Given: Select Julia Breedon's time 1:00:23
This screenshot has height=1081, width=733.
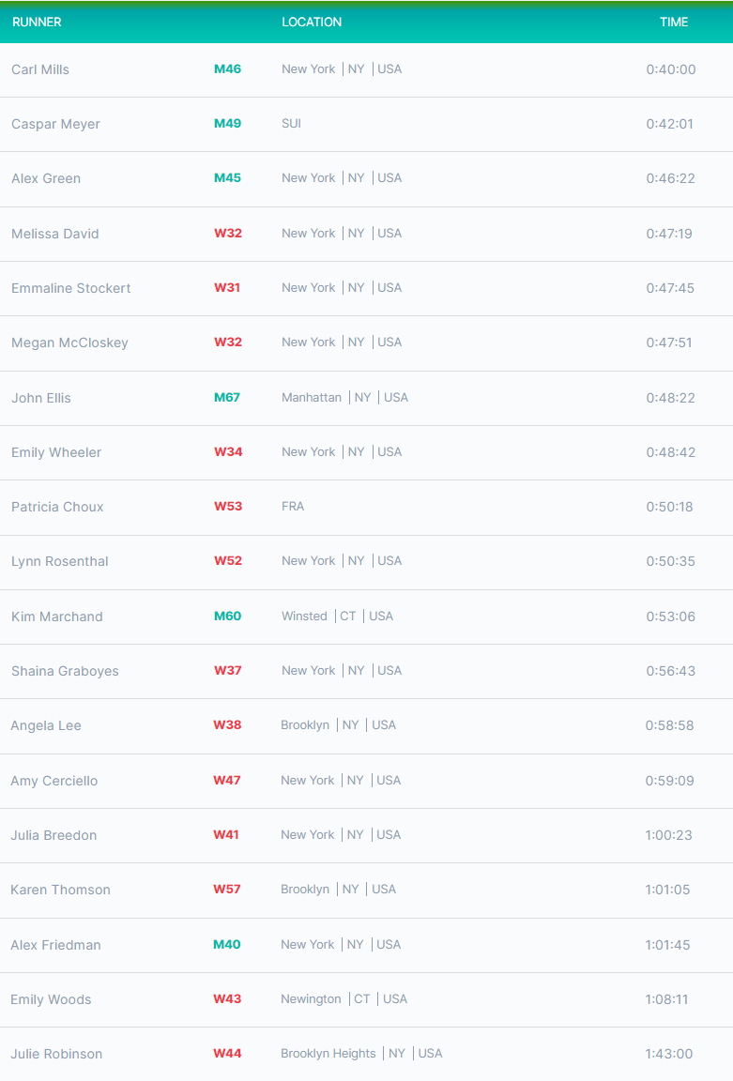Looking at the screenshot, I should point(668,835).
